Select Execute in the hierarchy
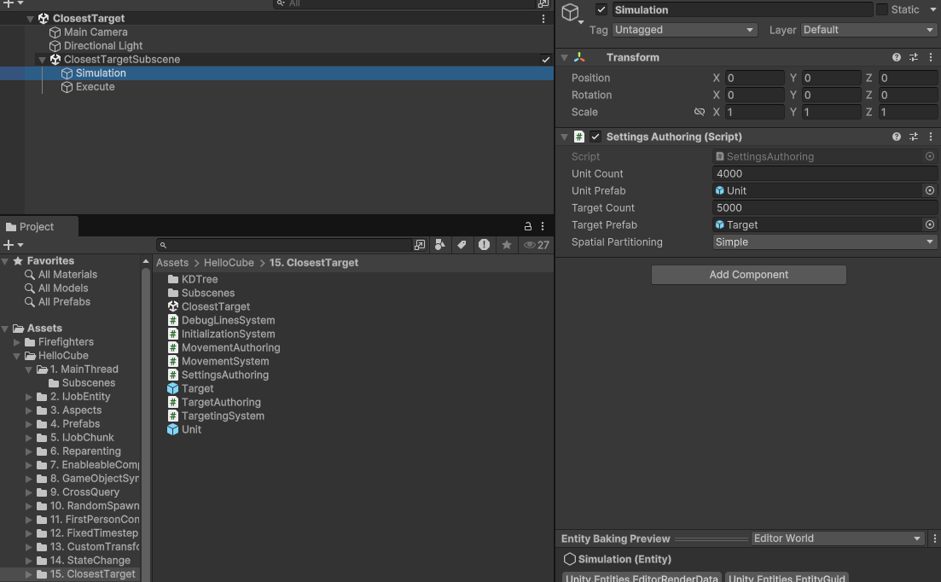 95,87
